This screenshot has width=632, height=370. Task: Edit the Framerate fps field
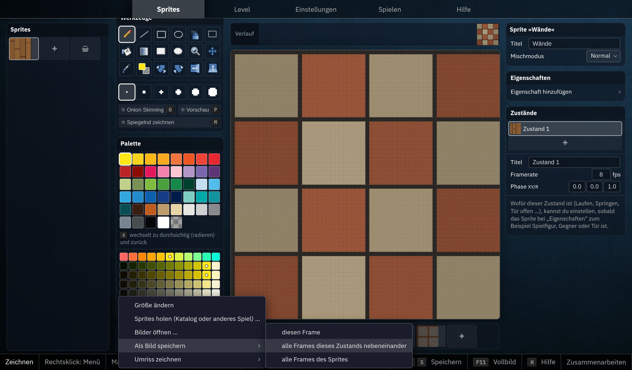click(601, 174)
